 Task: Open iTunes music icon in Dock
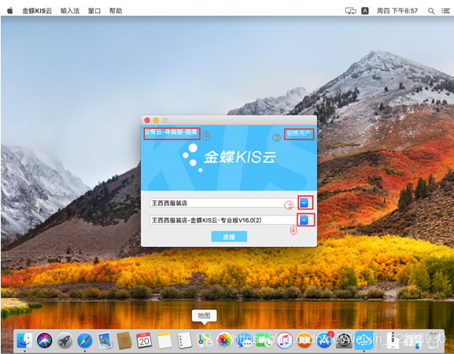pyautogui.click(x=284, y=340)
